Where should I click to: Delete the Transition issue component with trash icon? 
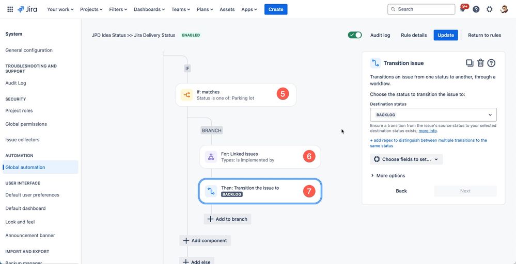tap(480, 63)
